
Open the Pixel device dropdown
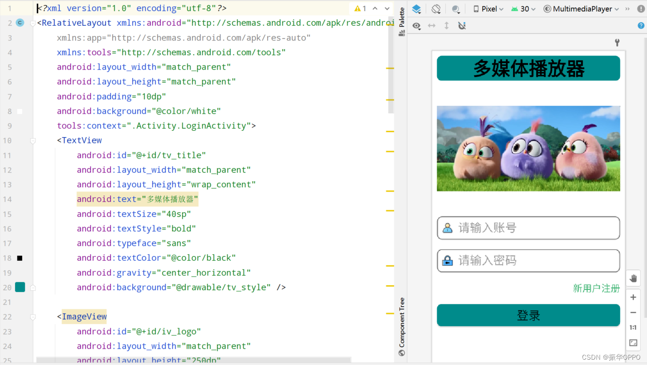coord(488,9)
